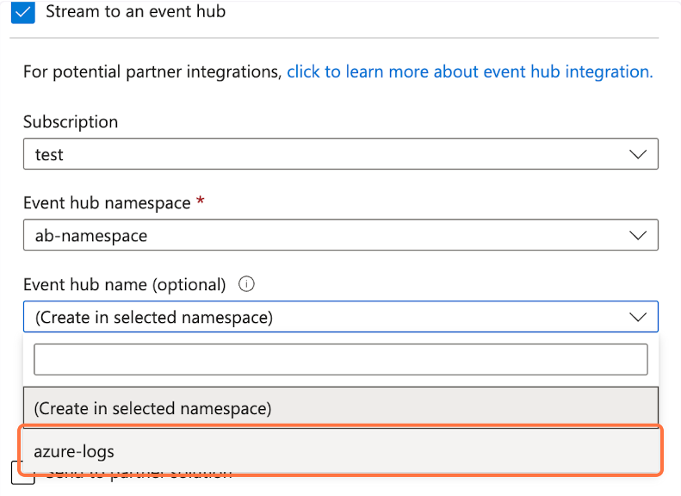This screenshot has width=681, height=496.
Task: Collapse the Event hub name list via chevron
Action: pyautogui.click(x=638, y=317)
